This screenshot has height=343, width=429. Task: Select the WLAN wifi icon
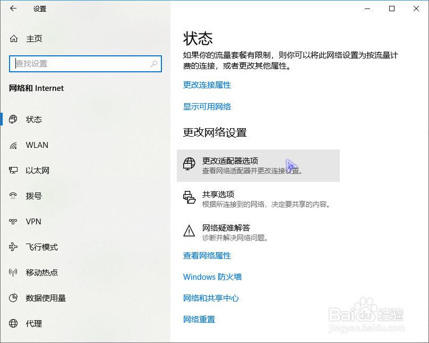coord(13,145)
